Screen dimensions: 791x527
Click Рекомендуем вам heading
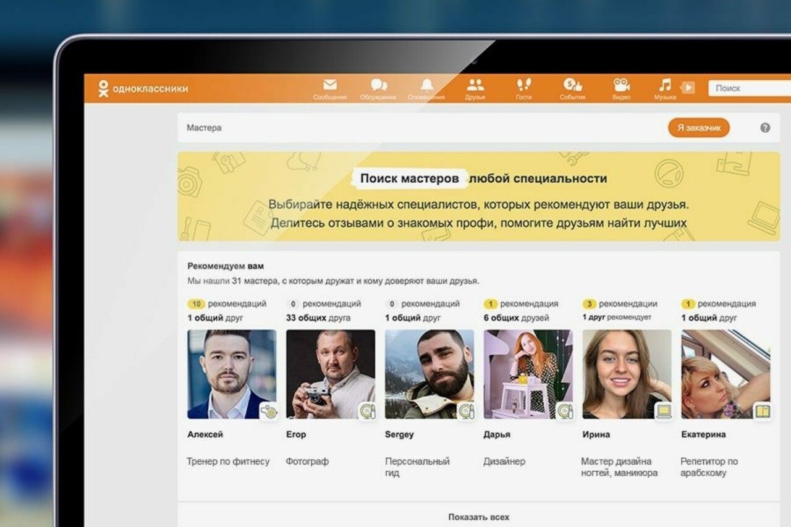(226, 266)
